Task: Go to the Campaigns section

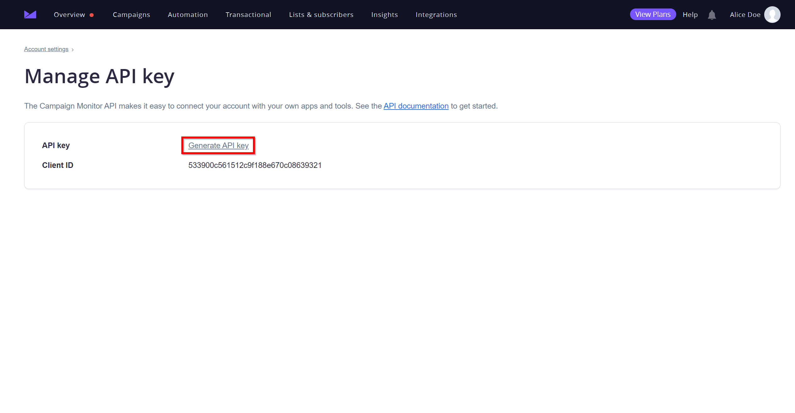Action: click(x=131, y=15)
